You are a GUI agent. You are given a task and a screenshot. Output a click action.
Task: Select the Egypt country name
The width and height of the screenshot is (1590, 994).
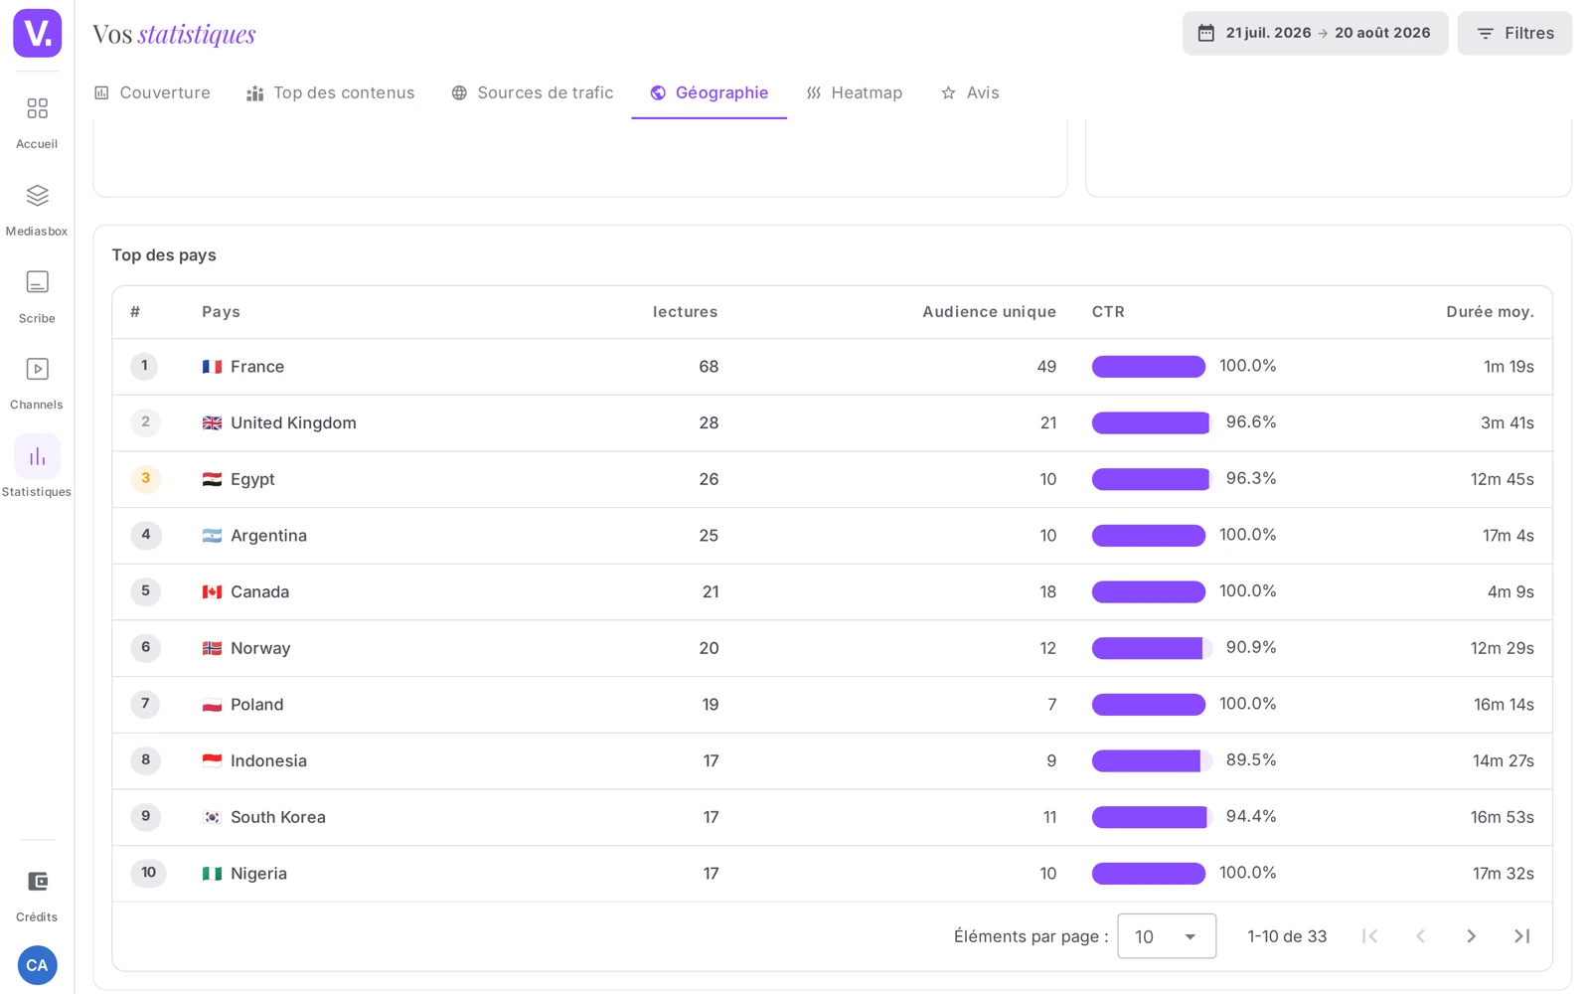tap(252, 479)
